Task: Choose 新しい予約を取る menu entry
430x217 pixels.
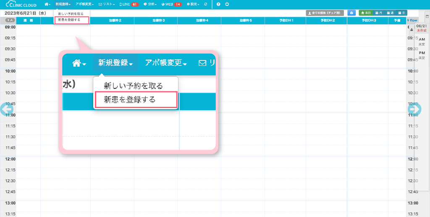Action: pyautogui.click(x=71, y=14)
